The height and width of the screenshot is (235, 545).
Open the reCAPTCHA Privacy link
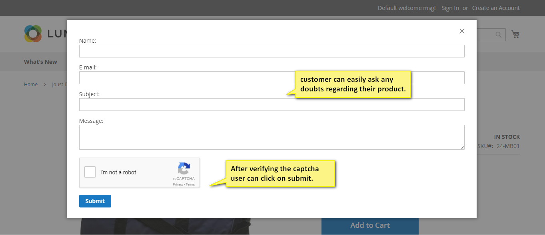pos(178,184)
